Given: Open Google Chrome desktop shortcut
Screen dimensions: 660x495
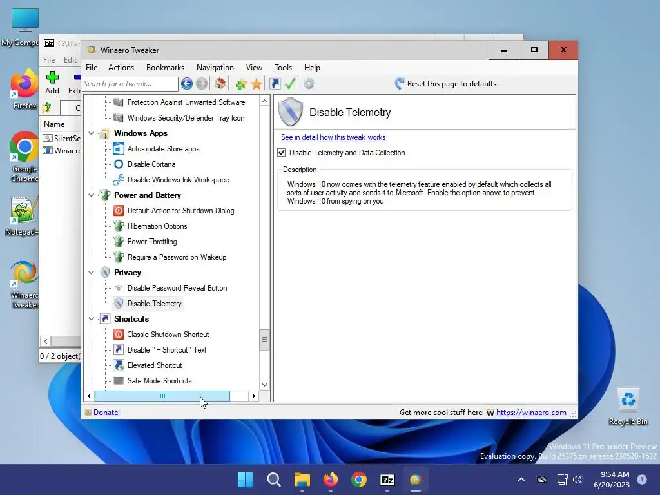Looking at the screenshot, I should pyautogui.click(x=24, y=157).
